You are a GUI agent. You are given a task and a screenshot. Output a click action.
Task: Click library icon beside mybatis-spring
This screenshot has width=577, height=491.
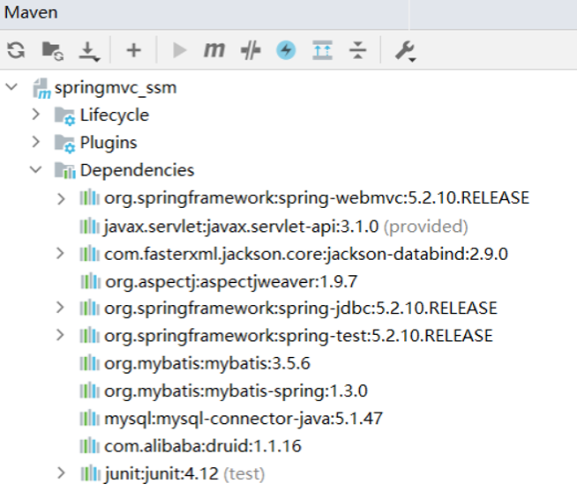click(89, 391)
